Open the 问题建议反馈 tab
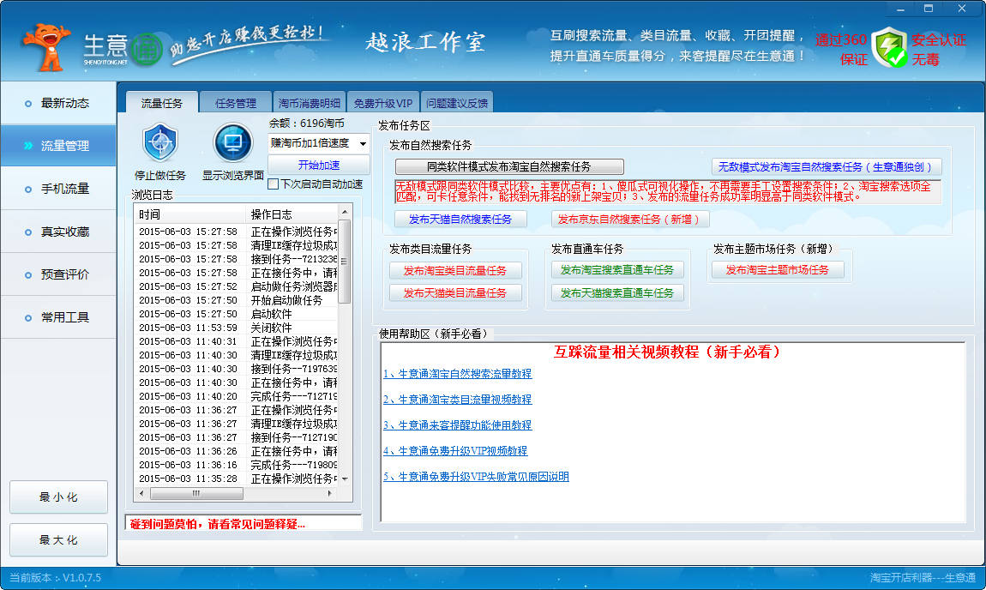The height and width of the screenshot is (590, 986). point(457,103)
